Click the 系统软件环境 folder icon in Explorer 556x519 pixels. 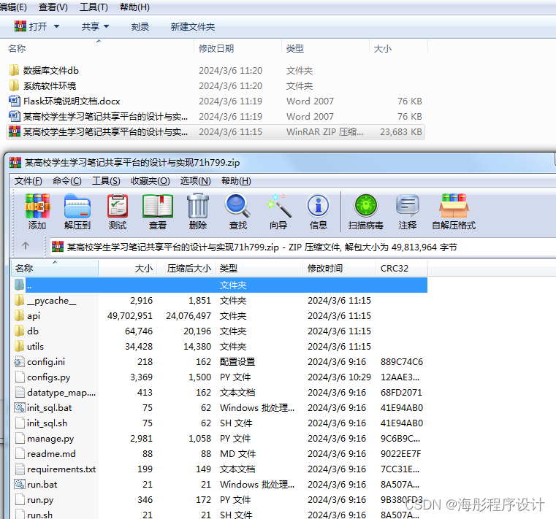point(14,85)
